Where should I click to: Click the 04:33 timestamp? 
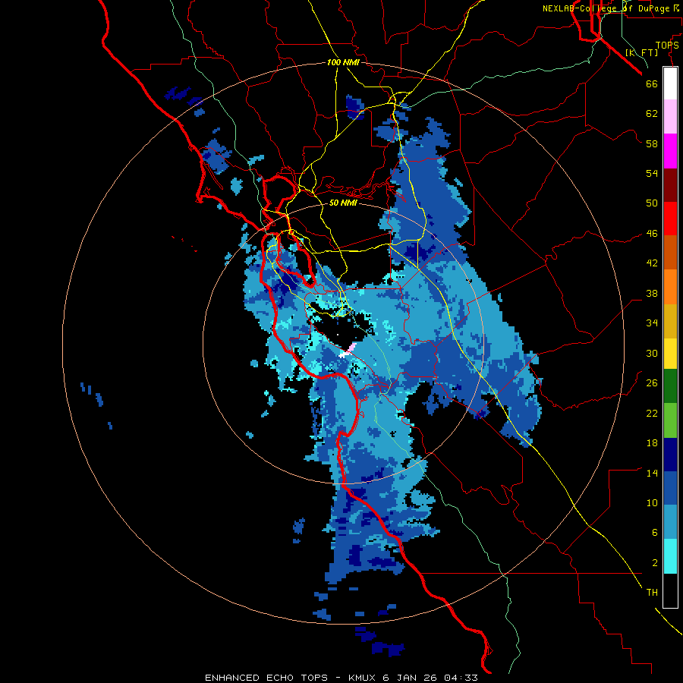461,678
